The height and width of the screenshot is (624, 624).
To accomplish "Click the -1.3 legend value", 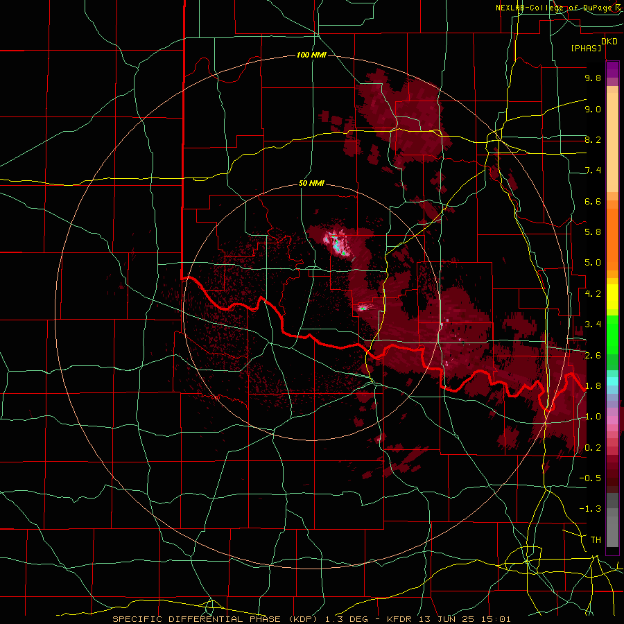I will point(590,509).
